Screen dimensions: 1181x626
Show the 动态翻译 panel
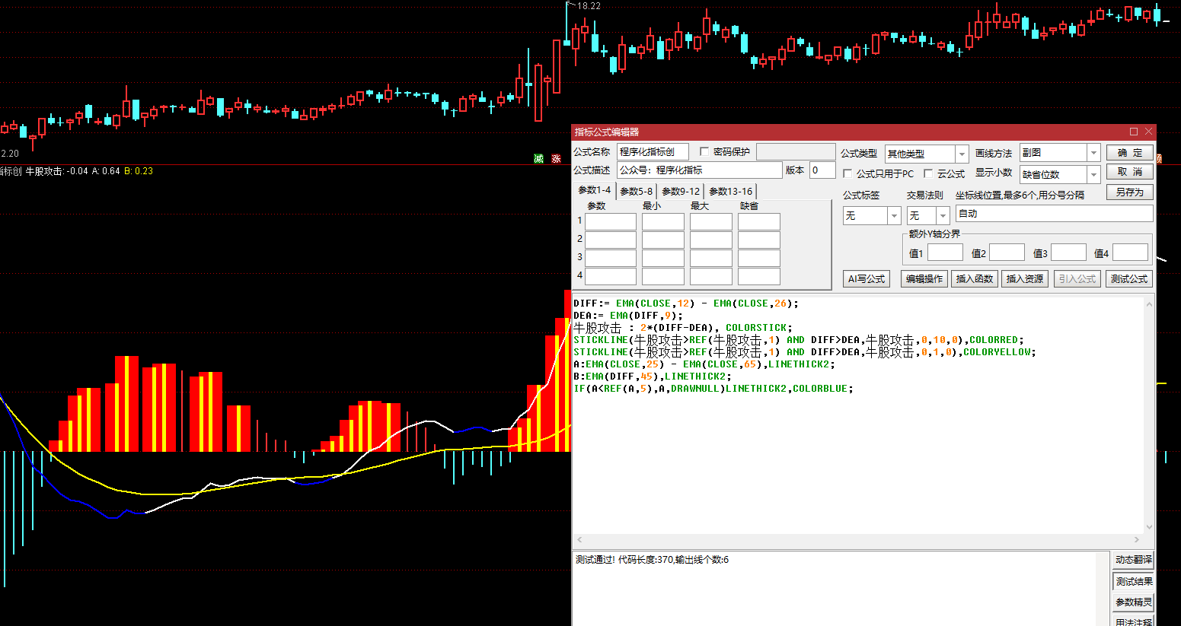pyautogui.click(x=1133, y=560)
